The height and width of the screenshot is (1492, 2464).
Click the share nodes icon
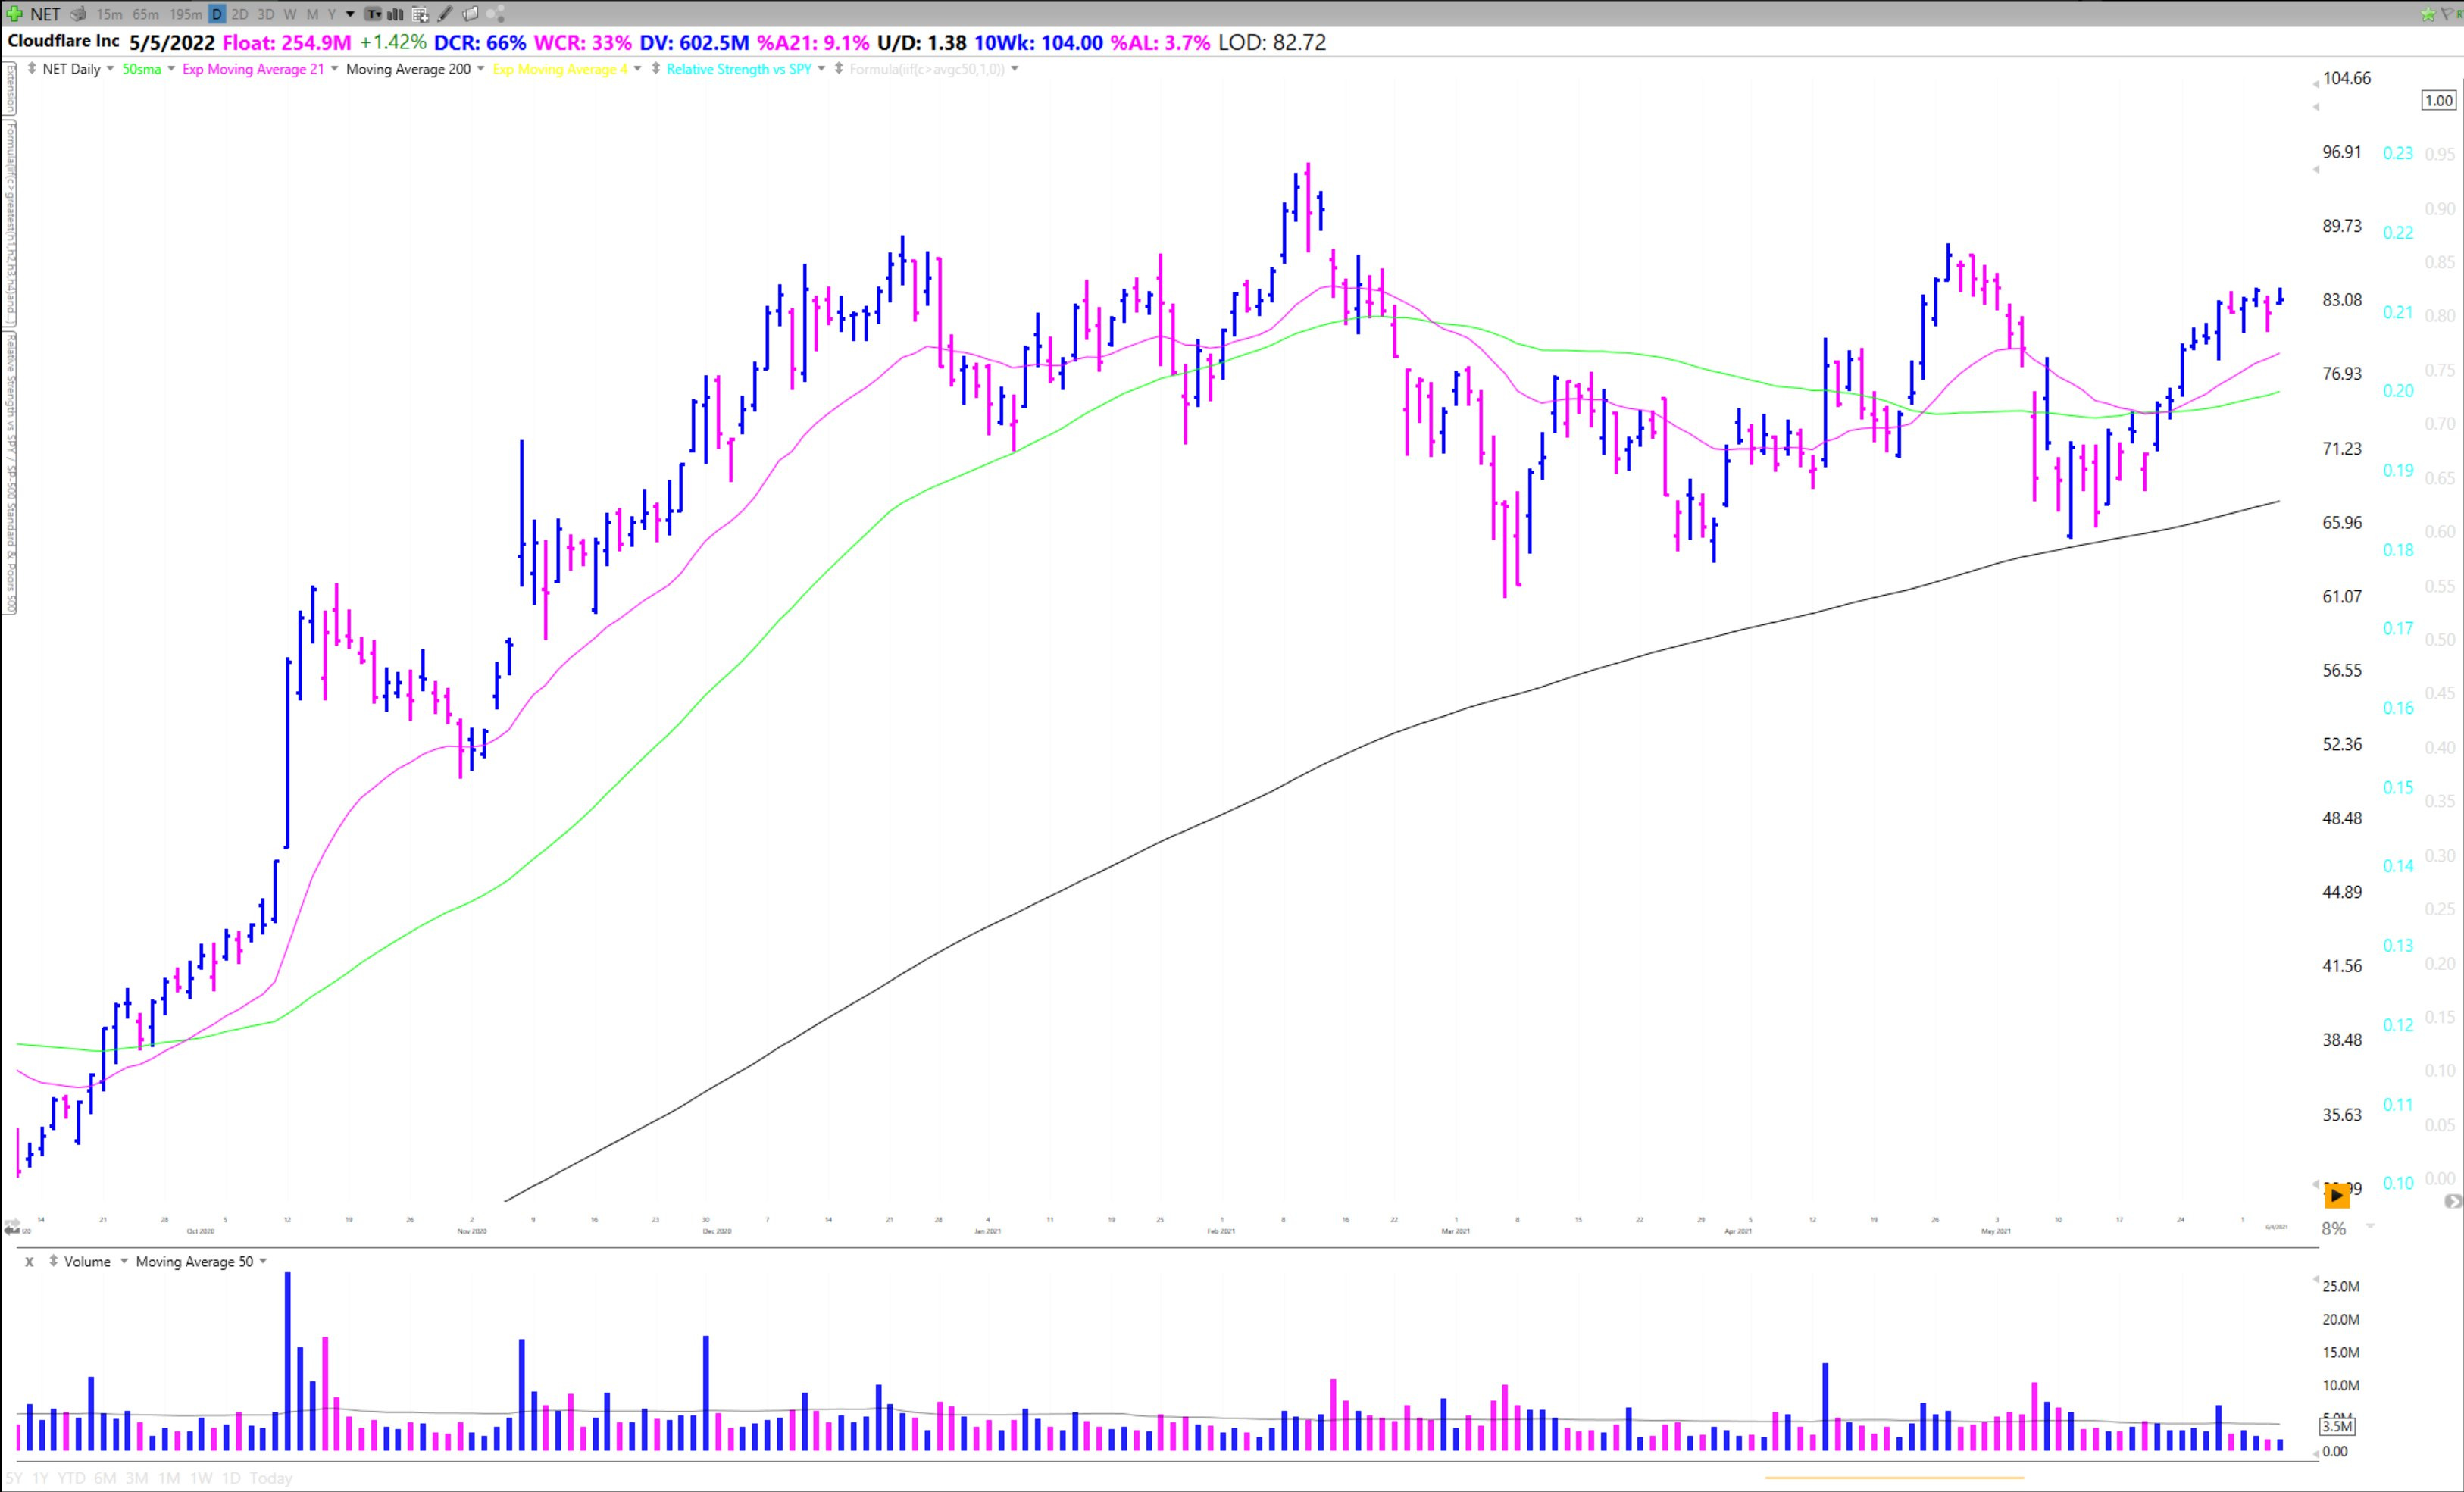(x=496, y=14)
